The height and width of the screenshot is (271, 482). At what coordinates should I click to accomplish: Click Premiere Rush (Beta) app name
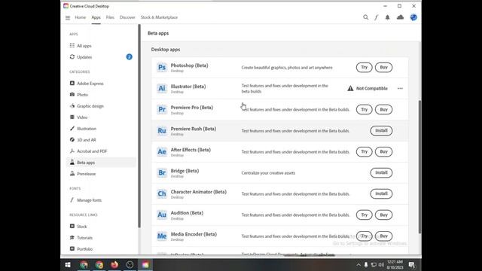[194, 129]
